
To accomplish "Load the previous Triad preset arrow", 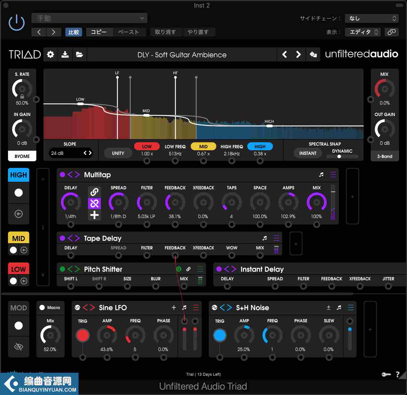I will point(285,55).
